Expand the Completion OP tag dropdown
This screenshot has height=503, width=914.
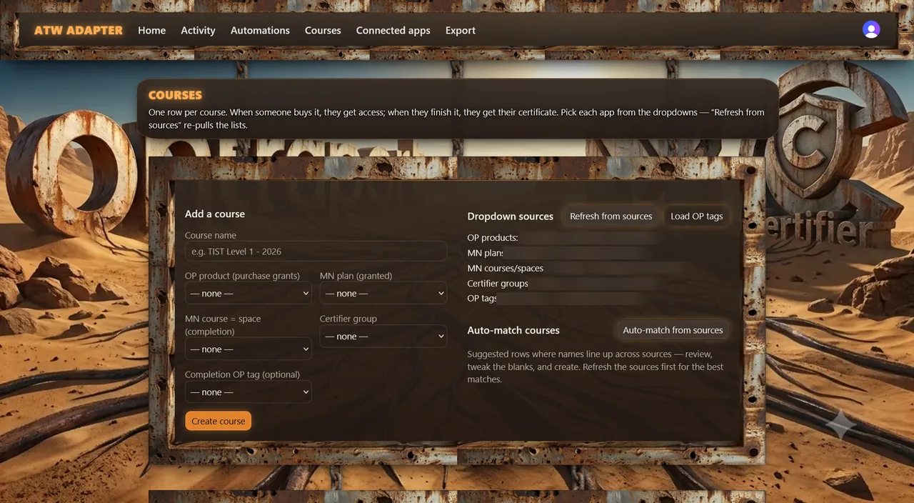(x=248, y=392)
